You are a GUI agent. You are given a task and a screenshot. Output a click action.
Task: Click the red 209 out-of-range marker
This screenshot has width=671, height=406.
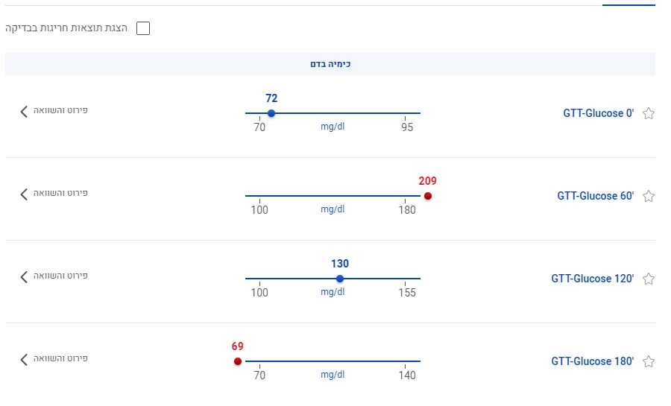coord(428,196)
